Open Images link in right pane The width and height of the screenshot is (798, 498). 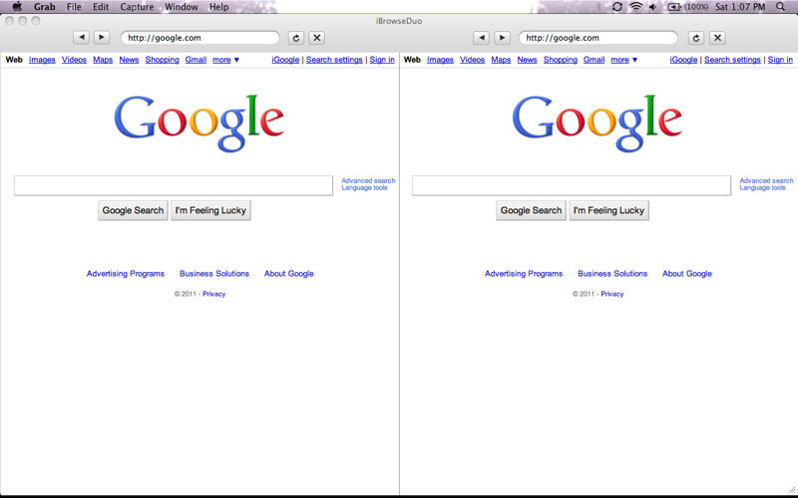pos(440,60)
